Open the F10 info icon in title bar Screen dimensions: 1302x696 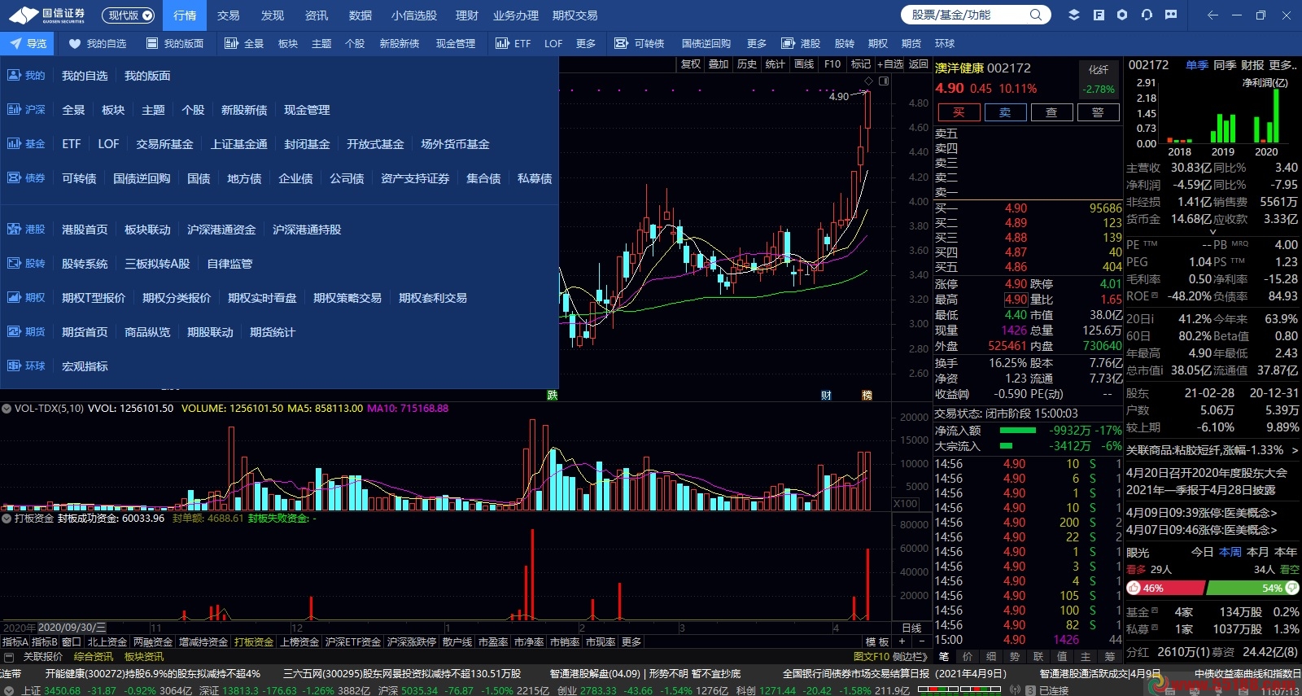click(x=1099, y=15)
